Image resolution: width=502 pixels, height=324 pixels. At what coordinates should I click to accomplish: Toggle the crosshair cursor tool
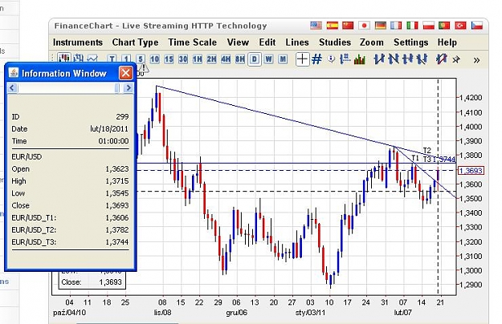302,59
